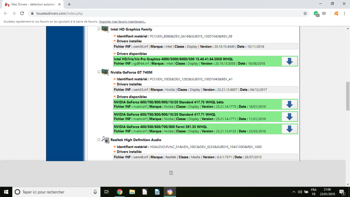The image size is (350, 197).
Task: Show hidden system tray icons
Action: click(293, 192)
